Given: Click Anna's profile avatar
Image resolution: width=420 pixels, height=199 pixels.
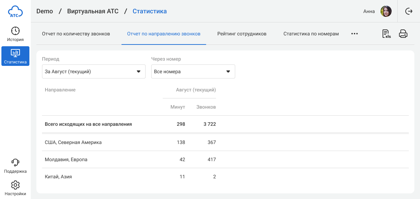Looking at the screenshot, I should 386,11.
